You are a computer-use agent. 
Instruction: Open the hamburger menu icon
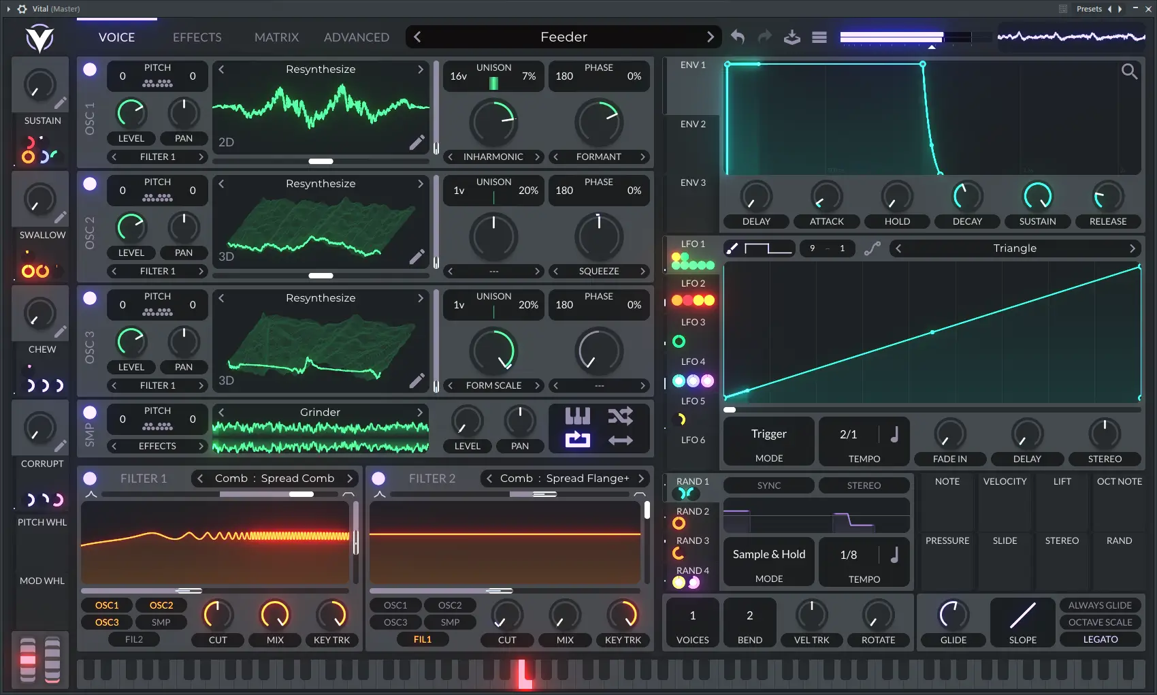tap(819, 37)
